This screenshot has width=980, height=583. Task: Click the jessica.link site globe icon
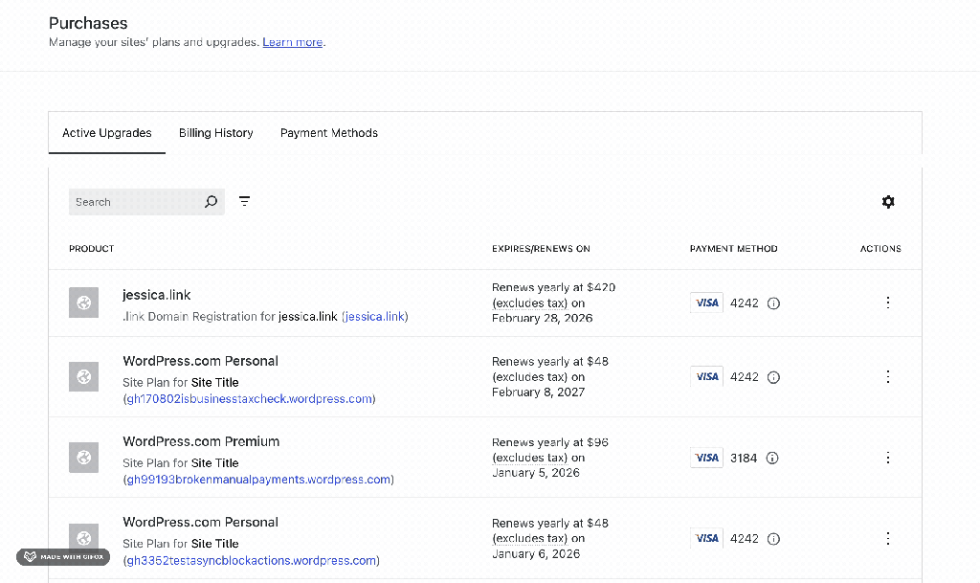[x=83, y=303]
